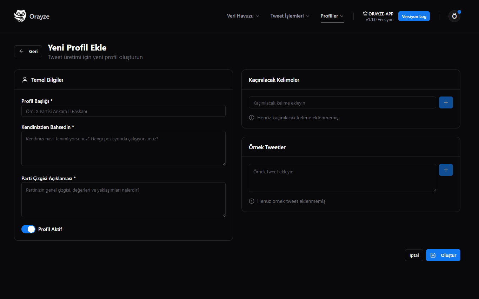Click the plus icon to add example tweet
Image resolution: width=479 pixels, height=299 pixels.
tap(446, 170)
